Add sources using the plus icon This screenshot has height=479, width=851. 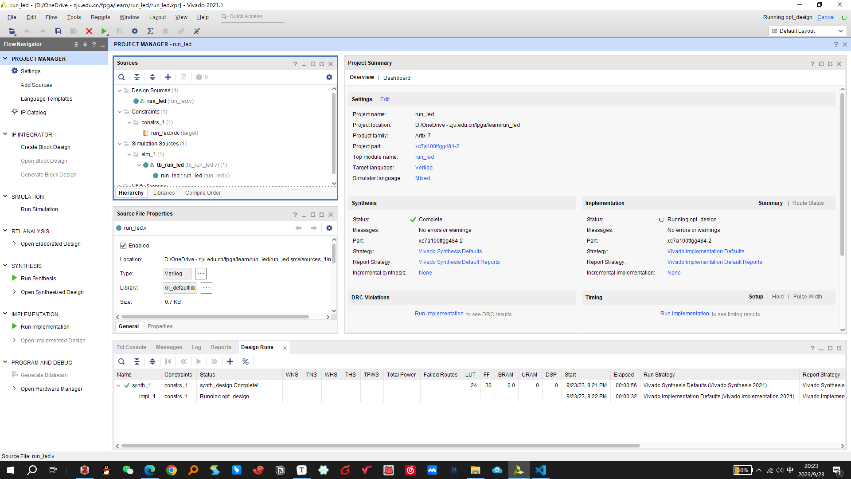coord(168,77)
